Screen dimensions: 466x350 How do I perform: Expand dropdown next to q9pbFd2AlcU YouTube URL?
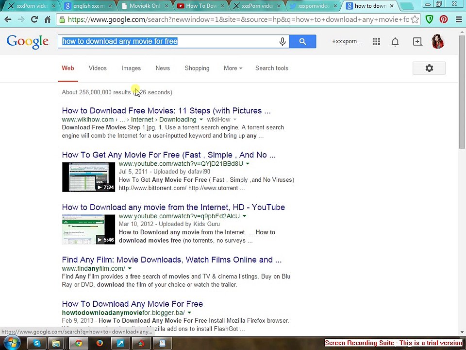point(244,216)
